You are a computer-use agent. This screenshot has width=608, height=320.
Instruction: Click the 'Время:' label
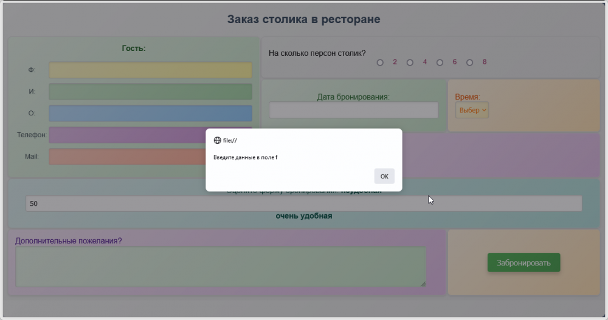pos(467,97)
